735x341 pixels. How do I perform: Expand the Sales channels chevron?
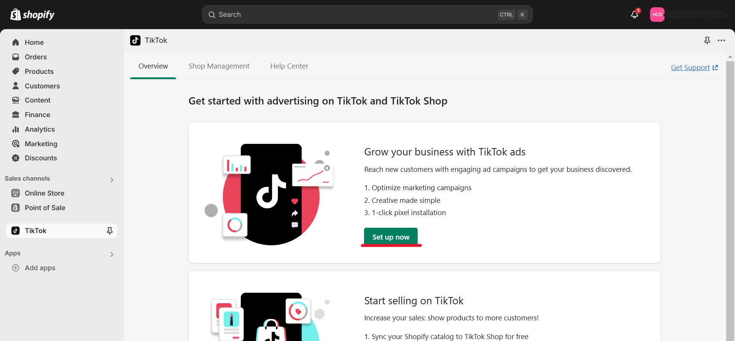click(x=111, y=179)
